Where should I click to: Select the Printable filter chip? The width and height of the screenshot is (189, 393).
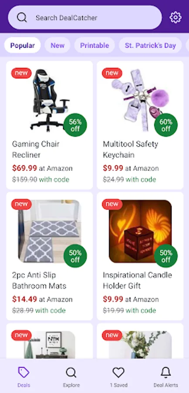(x=94, y=45)
